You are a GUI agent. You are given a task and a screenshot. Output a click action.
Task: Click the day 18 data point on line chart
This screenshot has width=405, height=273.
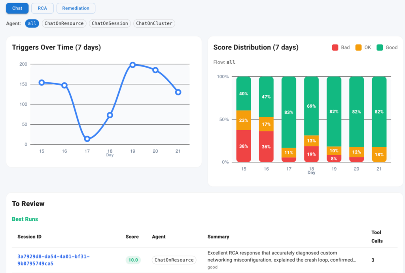click(x=110, y=115)
